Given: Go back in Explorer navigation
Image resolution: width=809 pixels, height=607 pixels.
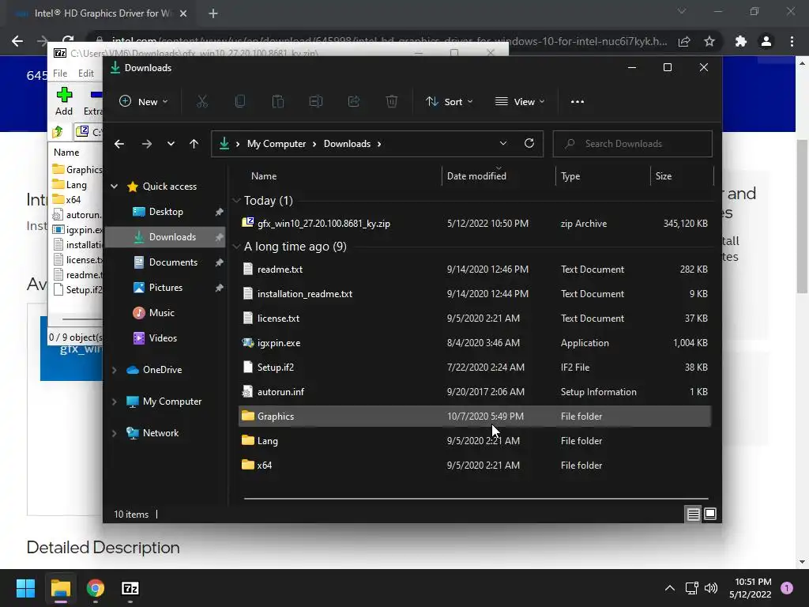Looking at the screenshot, I should 119,144.
